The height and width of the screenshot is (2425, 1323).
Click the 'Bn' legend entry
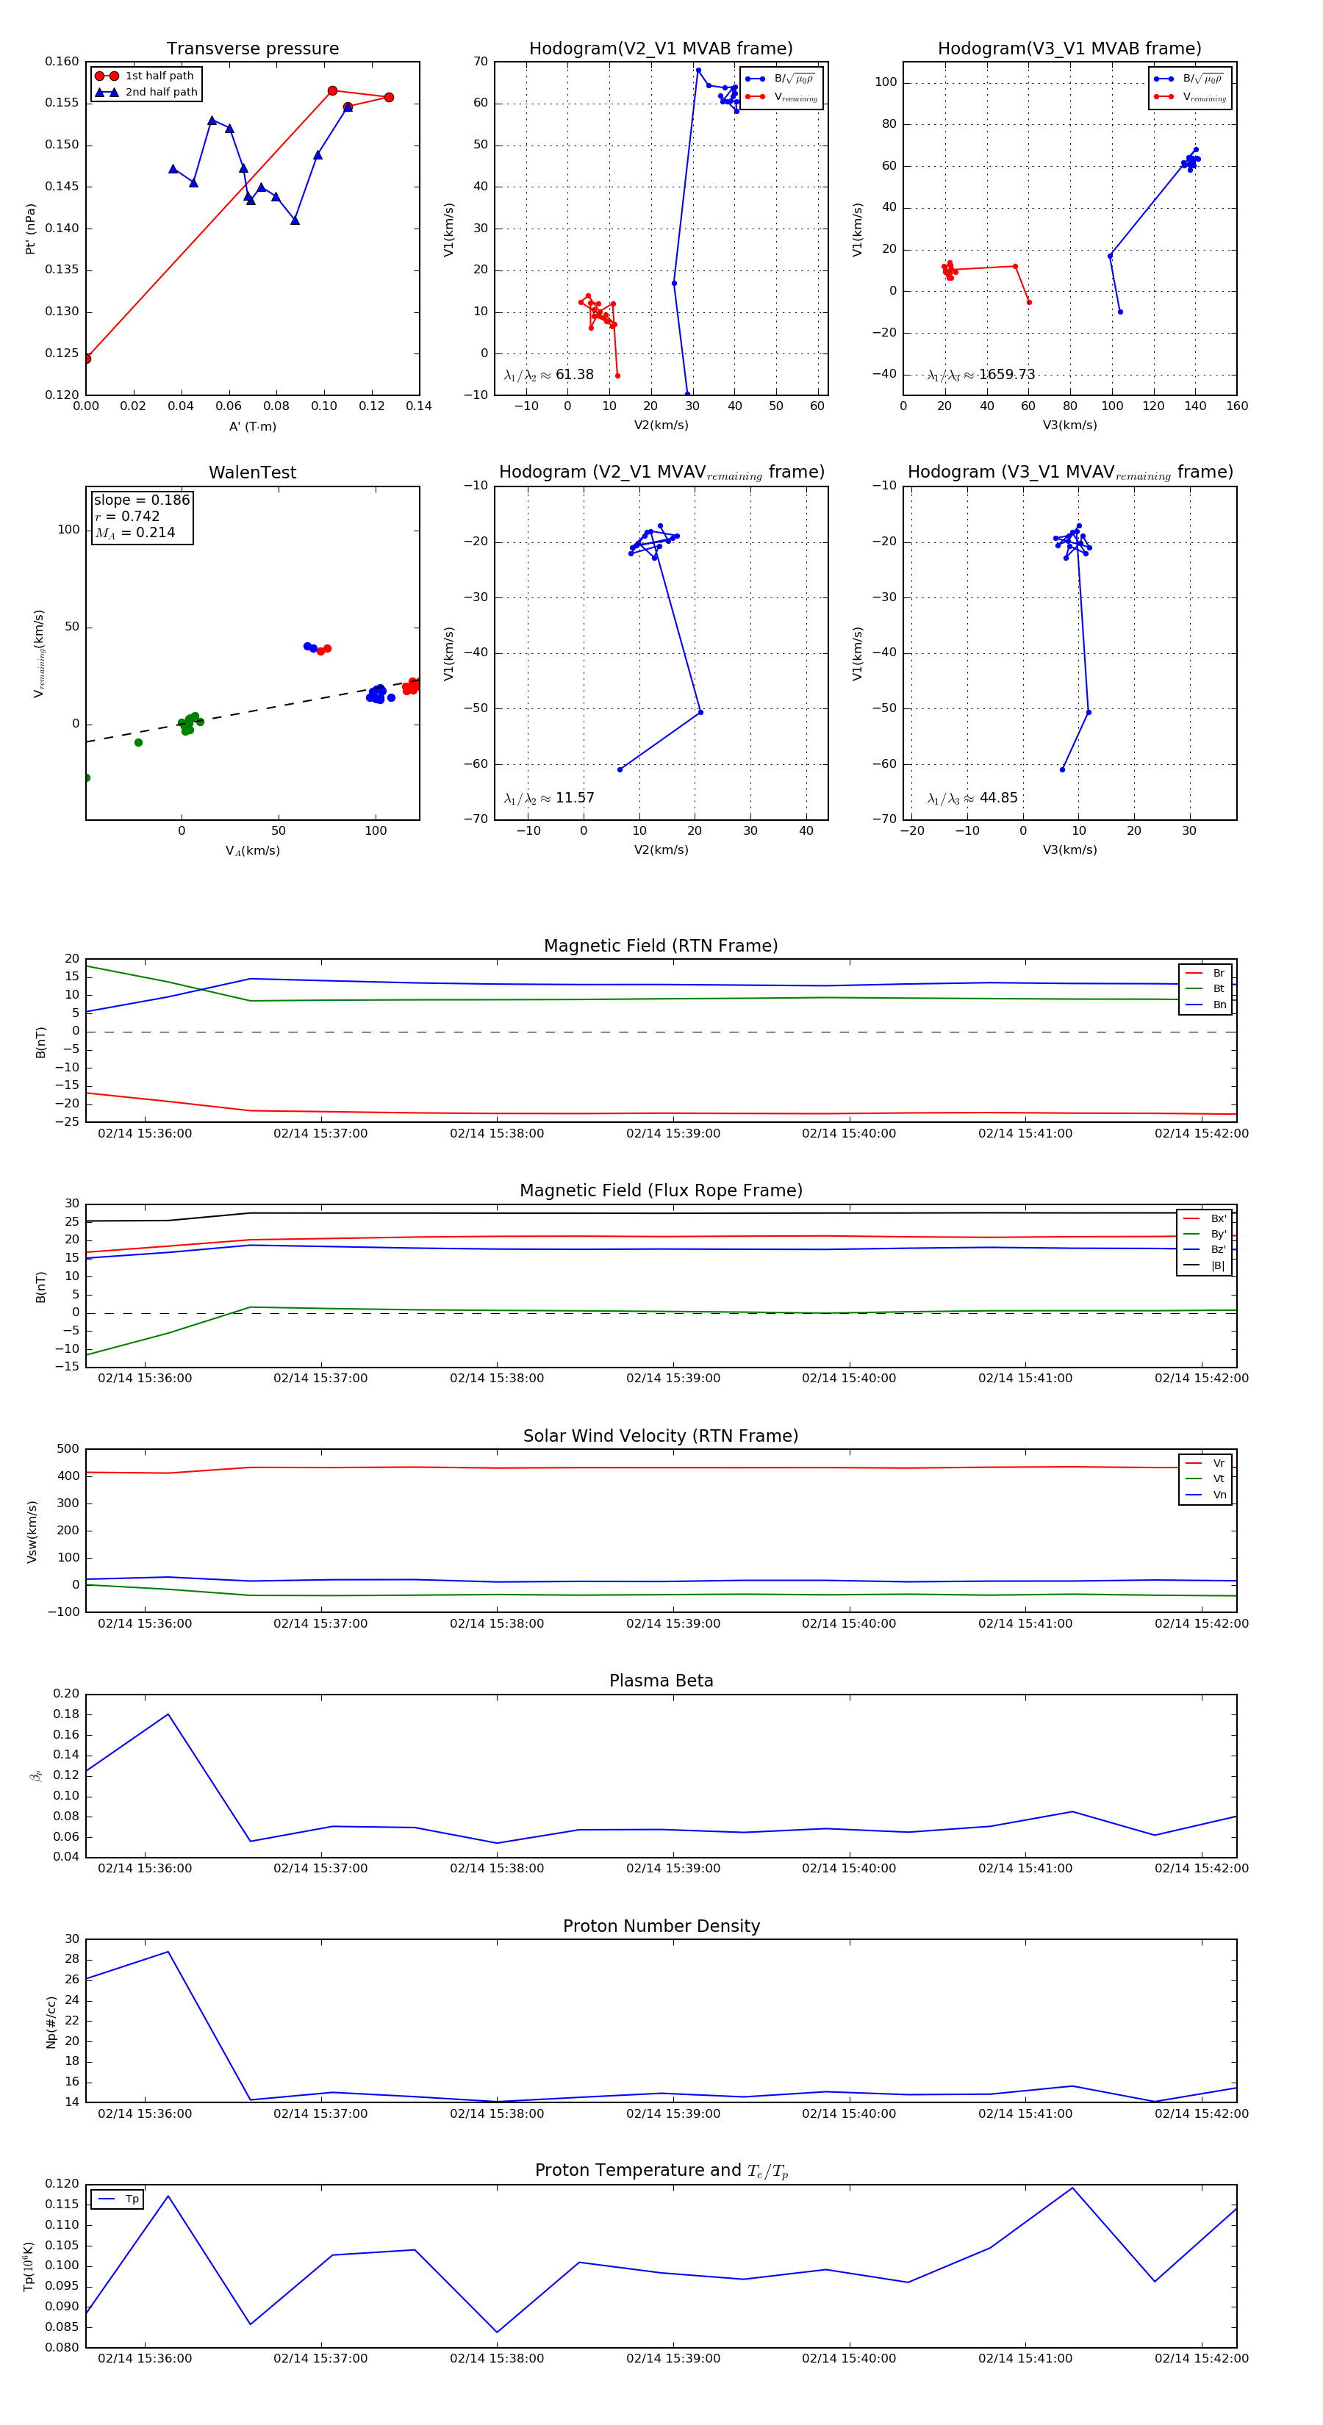pyautogui.click(x=1205, y=1005)
